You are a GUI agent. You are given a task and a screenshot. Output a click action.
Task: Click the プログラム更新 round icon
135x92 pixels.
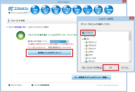click(x=56, y=10)
